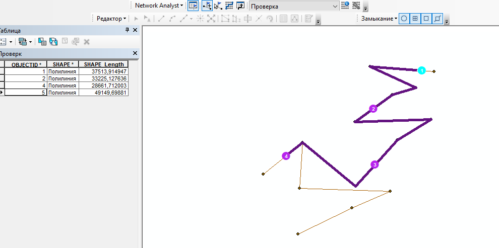Close the Проверк table tab
Viewport: 499px width, 248px height.
135,53
